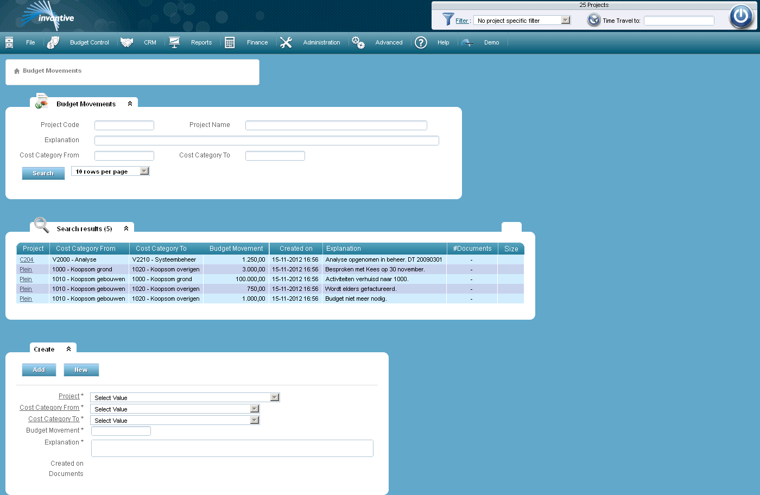Click the blue power logout button
The height and width of the screenshot is (495, 760).
click(741, 16)
